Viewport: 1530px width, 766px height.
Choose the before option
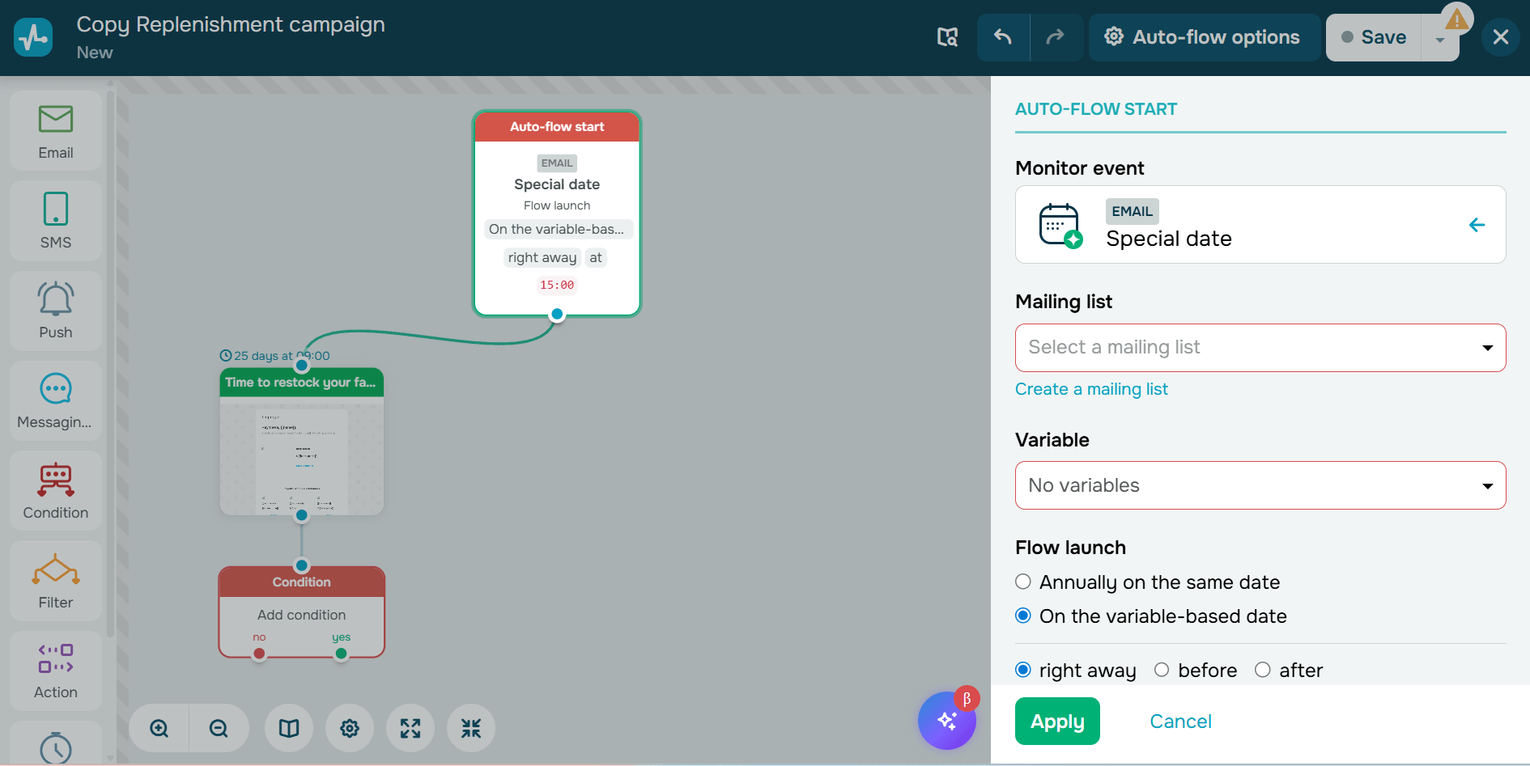1162,670
